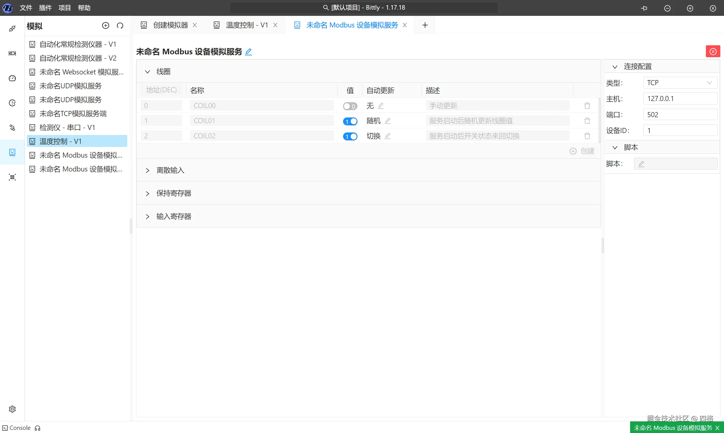Edit the Modbus service title pencil icon
The image size is (724, 433).
click(x=248, y=52)
